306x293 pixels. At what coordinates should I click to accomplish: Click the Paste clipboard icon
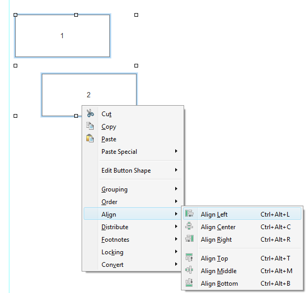coord(90,139)
